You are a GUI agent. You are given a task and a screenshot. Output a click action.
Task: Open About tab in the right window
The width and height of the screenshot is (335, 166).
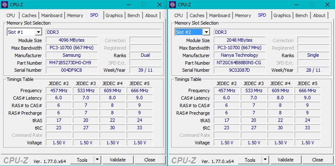(319, 15)
